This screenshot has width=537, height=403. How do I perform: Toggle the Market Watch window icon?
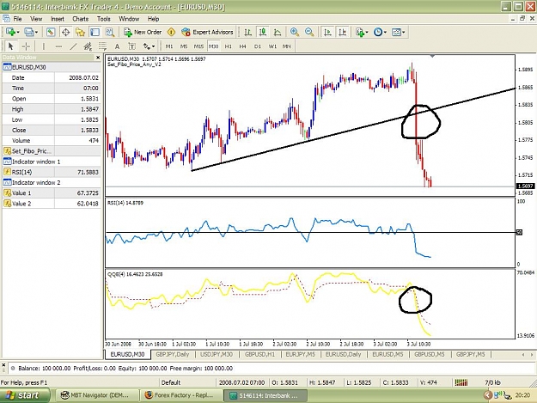(51, 32)
